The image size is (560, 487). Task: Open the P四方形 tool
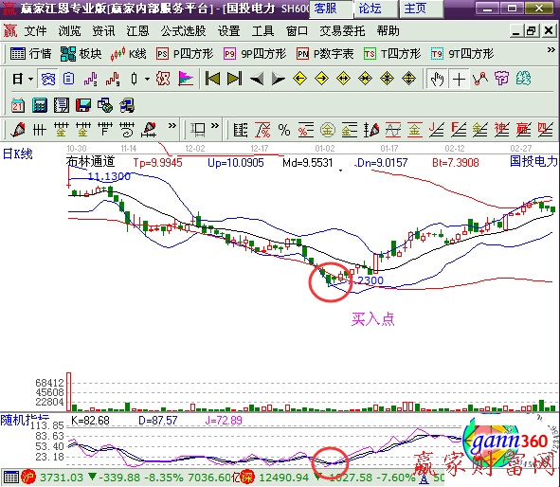(185, 54)
